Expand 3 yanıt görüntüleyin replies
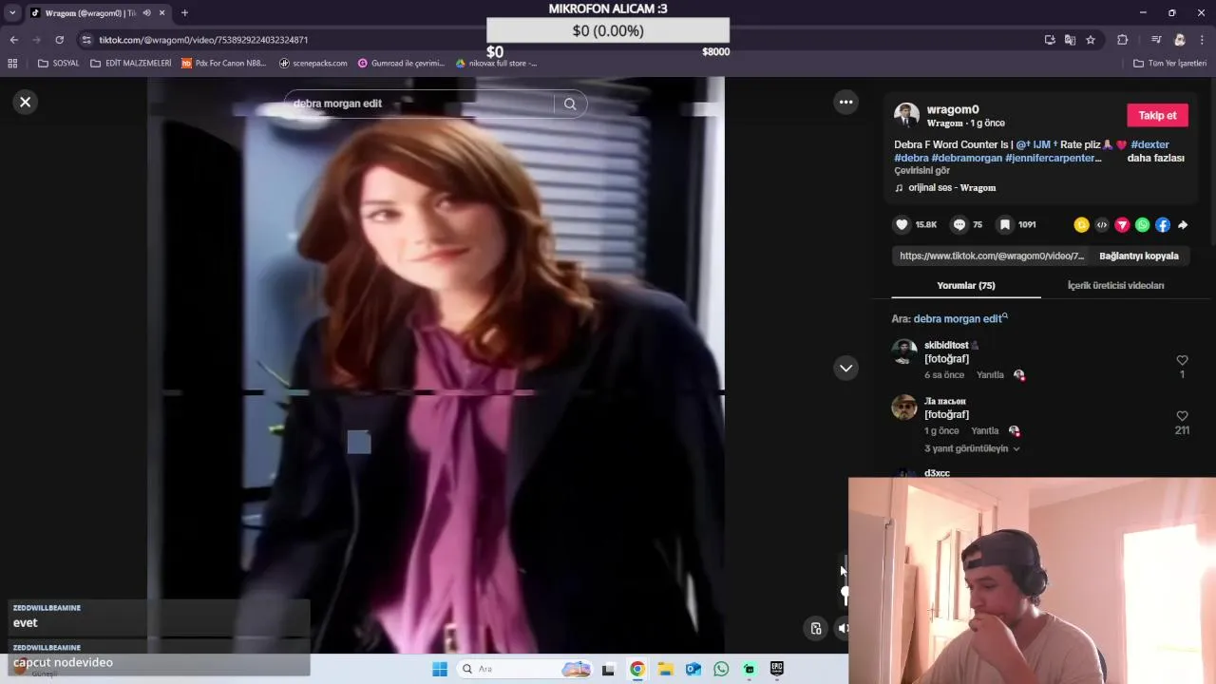This screenshot has width=1216, height=684. click(972, 448)
